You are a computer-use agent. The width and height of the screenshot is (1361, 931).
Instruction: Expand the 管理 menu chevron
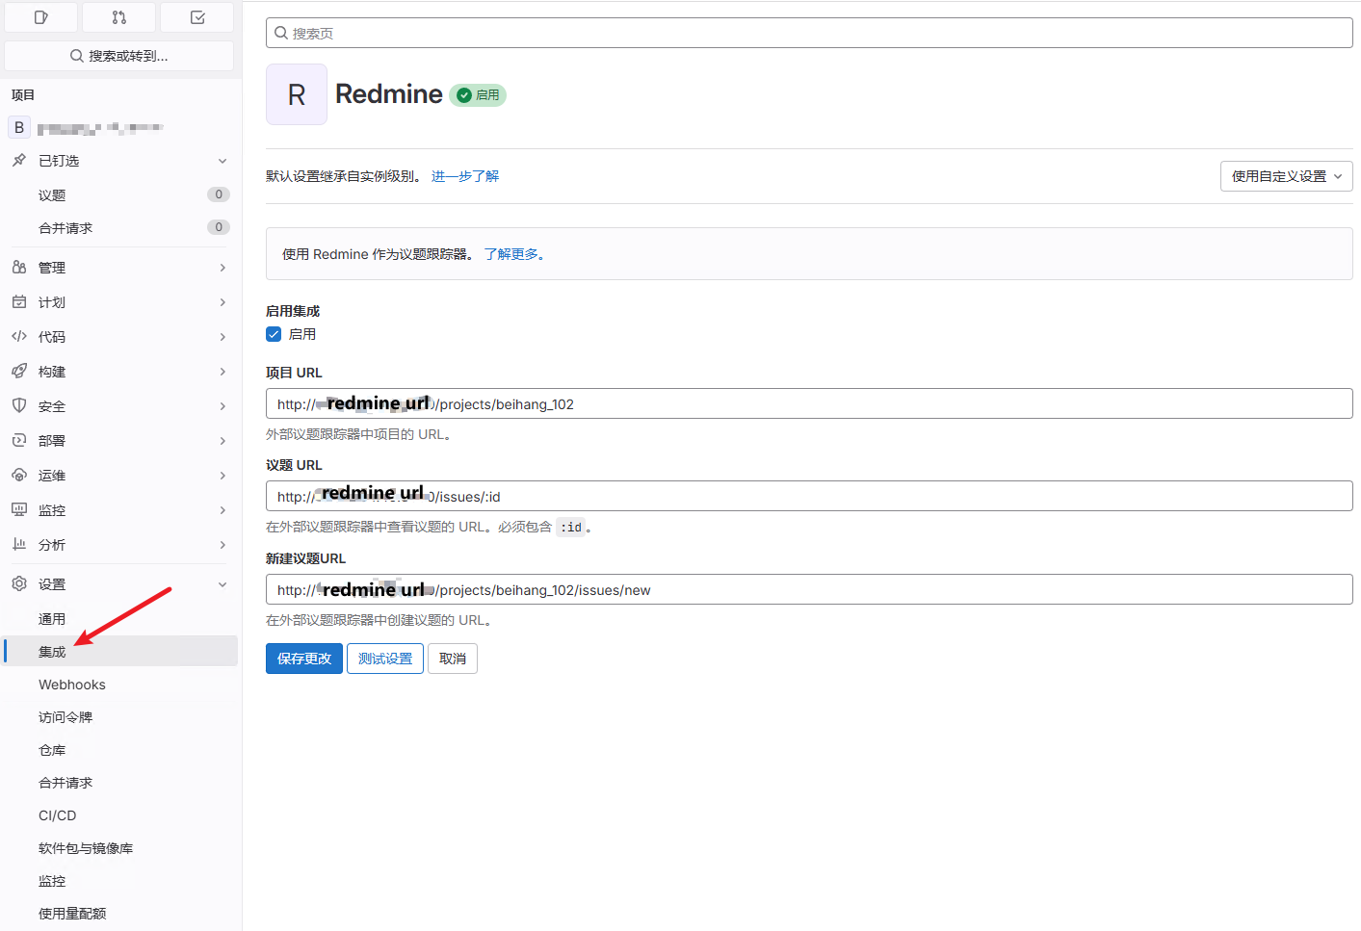pos(222,268)
